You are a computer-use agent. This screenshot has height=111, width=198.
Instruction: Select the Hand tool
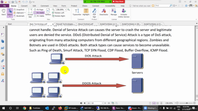point(3,12)
